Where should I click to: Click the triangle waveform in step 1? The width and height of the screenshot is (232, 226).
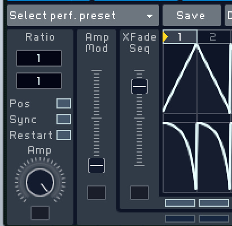pos(180,79)
